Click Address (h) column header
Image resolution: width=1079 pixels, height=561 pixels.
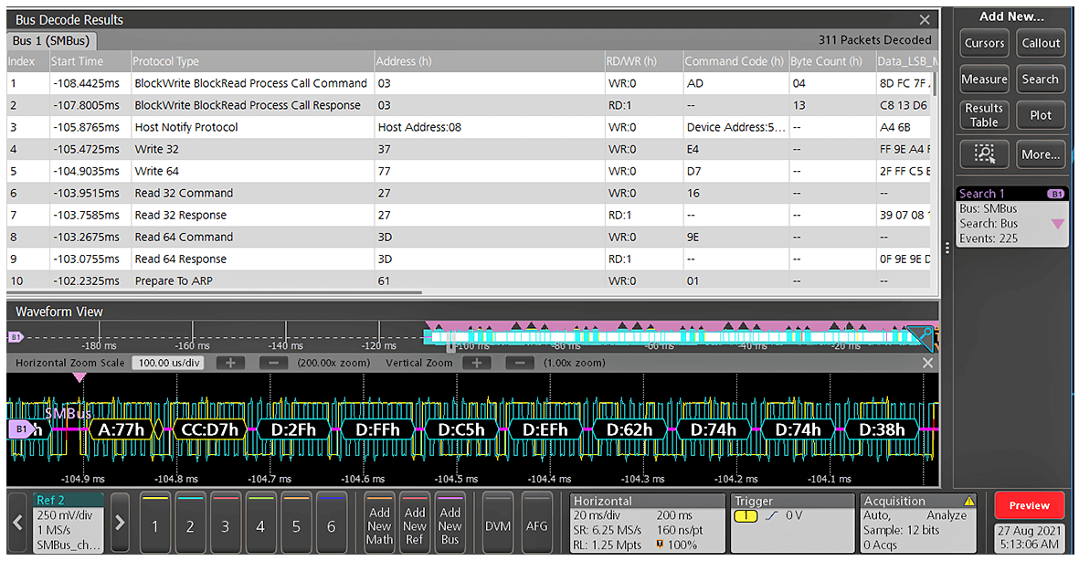coord(490,61)
